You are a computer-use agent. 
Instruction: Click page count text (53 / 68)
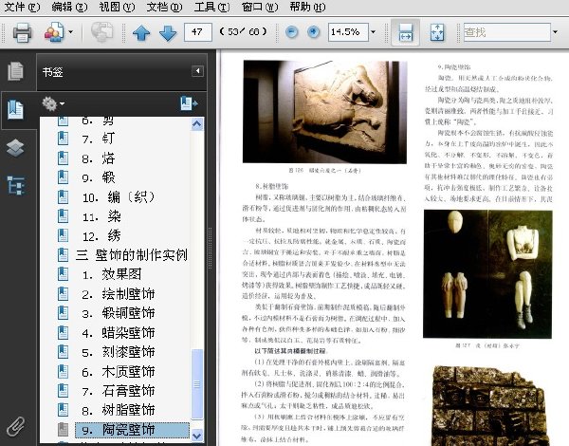(x=243, y=32)
